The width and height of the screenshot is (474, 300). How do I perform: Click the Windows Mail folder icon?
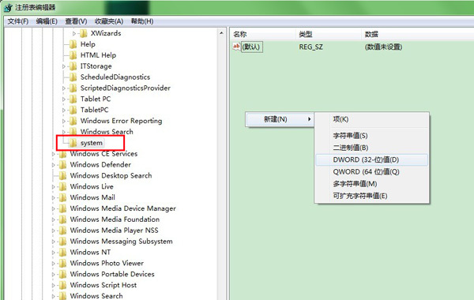[62, 197]
